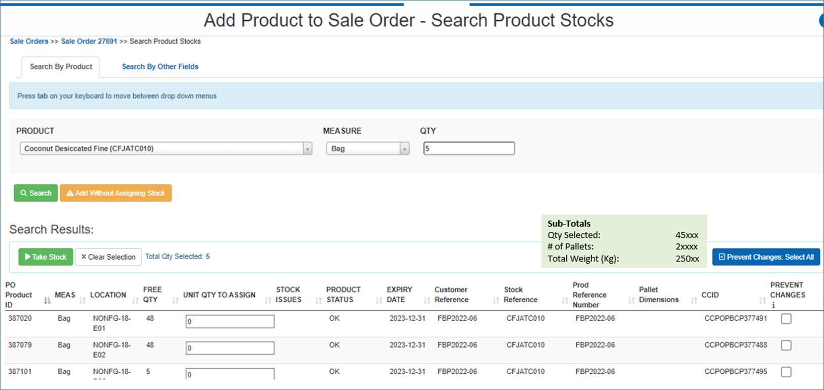The width and height of the screenshot is (824, 390).
Task: Click sort arrows beside CCID column
Action: click(762, 300)
